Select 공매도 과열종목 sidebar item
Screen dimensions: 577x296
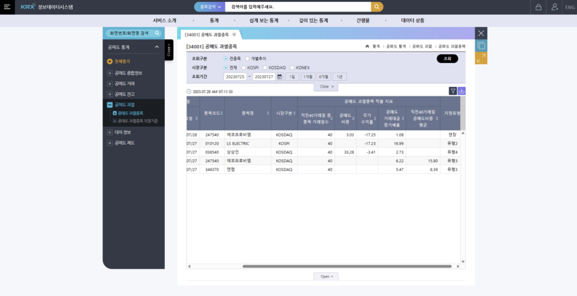click(130, 113)
